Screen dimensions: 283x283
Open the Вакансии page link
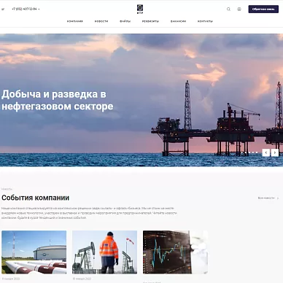point(179,21)
